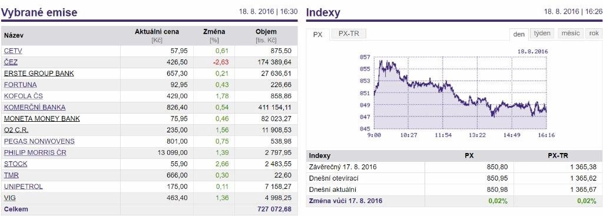Select PEGAS NONWOVENS link

click(x=39, y=141)
